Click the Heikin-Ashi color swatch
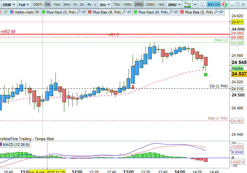The width and height of the screenshot is (247, 173). tap(12, 12)
